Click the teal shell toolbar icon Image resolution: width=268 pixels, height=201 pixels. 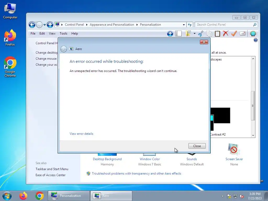(253, 33)
